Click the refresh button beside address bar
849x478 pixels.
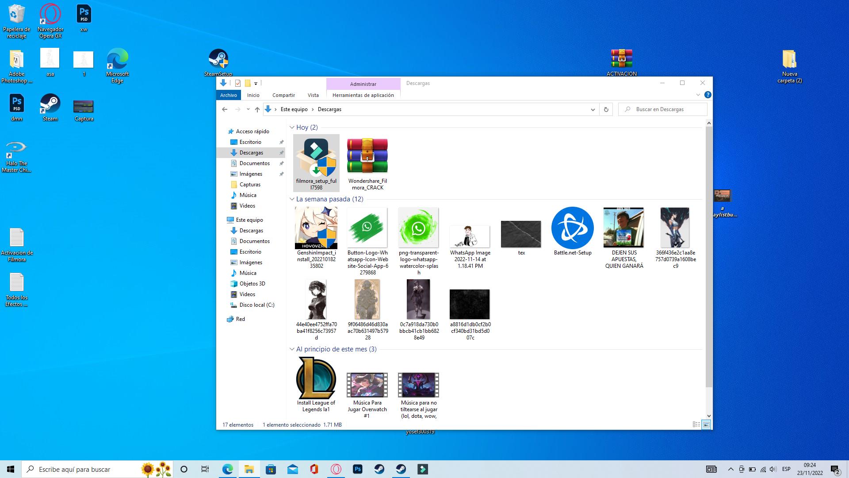606,109
